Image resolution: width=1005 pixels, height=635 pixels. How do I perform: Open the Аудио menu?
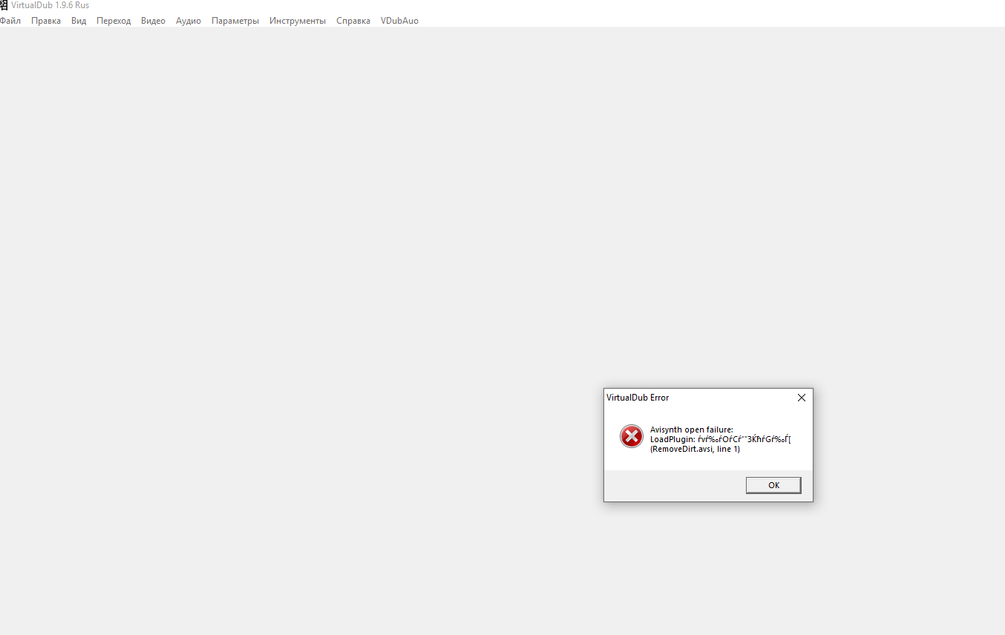(189, 21)
